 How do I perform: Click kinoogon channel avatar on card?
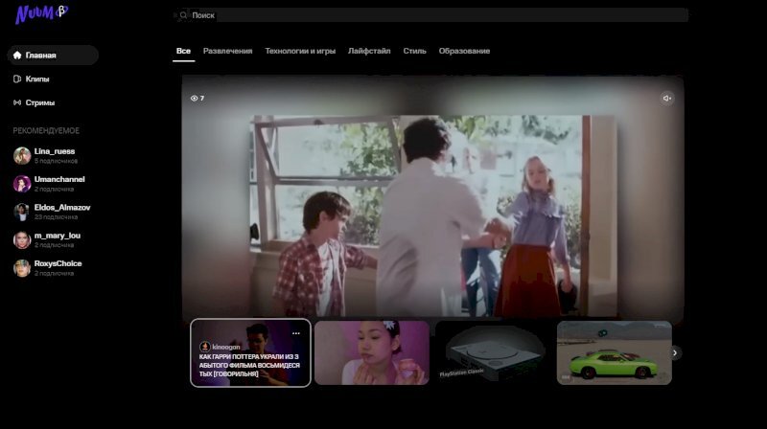pos(205,347)
